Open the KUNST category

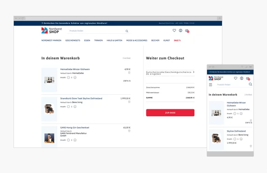pos(167,40)
